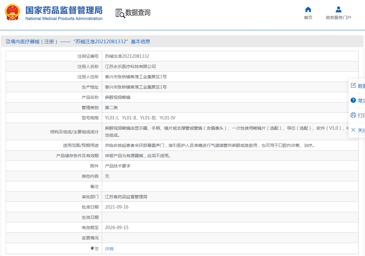Click the edit icon in side panel
The width and height of the screenshot is (365, 256).
click(353, 86)
